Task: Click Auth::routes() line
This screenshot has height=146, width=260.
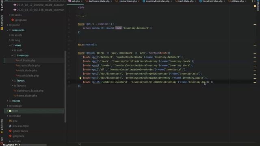Action: coord(87,45)
